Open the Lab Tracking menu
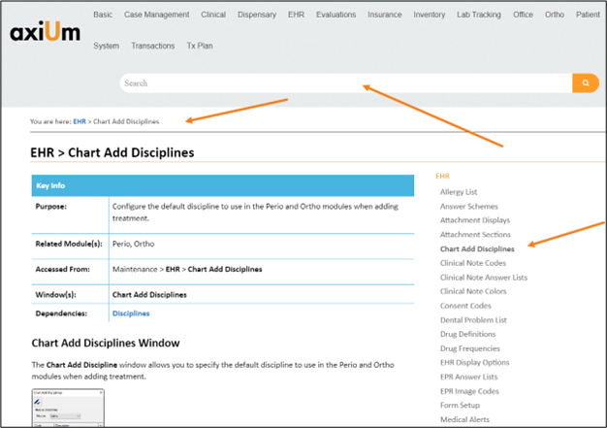This screenshot has width=607, height=428. coord(479,15)
